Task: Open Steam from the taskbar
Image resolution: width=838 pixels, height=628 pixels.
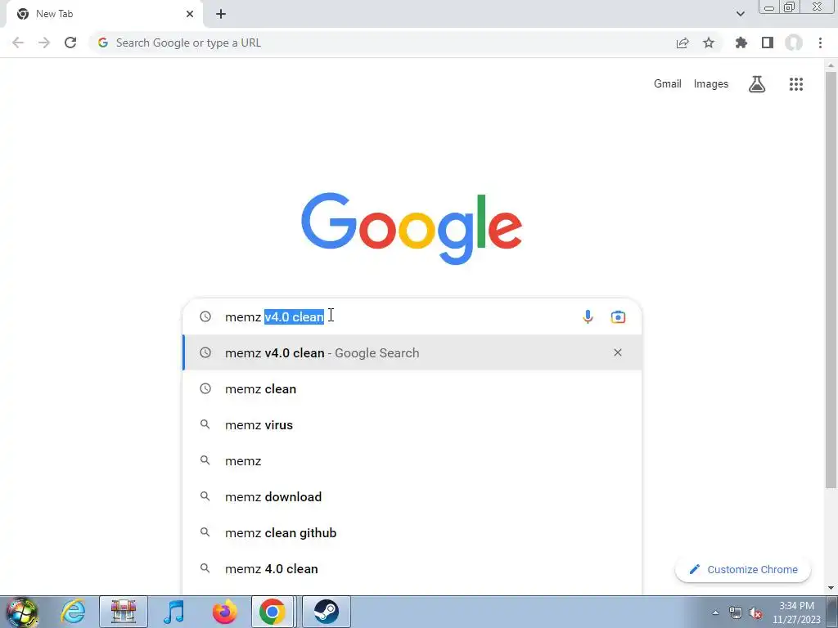Action: 326,612
